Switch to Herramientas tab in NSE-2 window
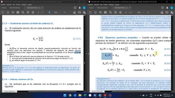Screen dimensions: 175x98 tap(102, 8)
